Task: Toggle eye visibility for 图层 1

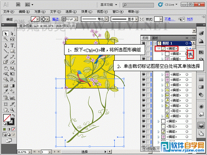Action: click(144, 43)
